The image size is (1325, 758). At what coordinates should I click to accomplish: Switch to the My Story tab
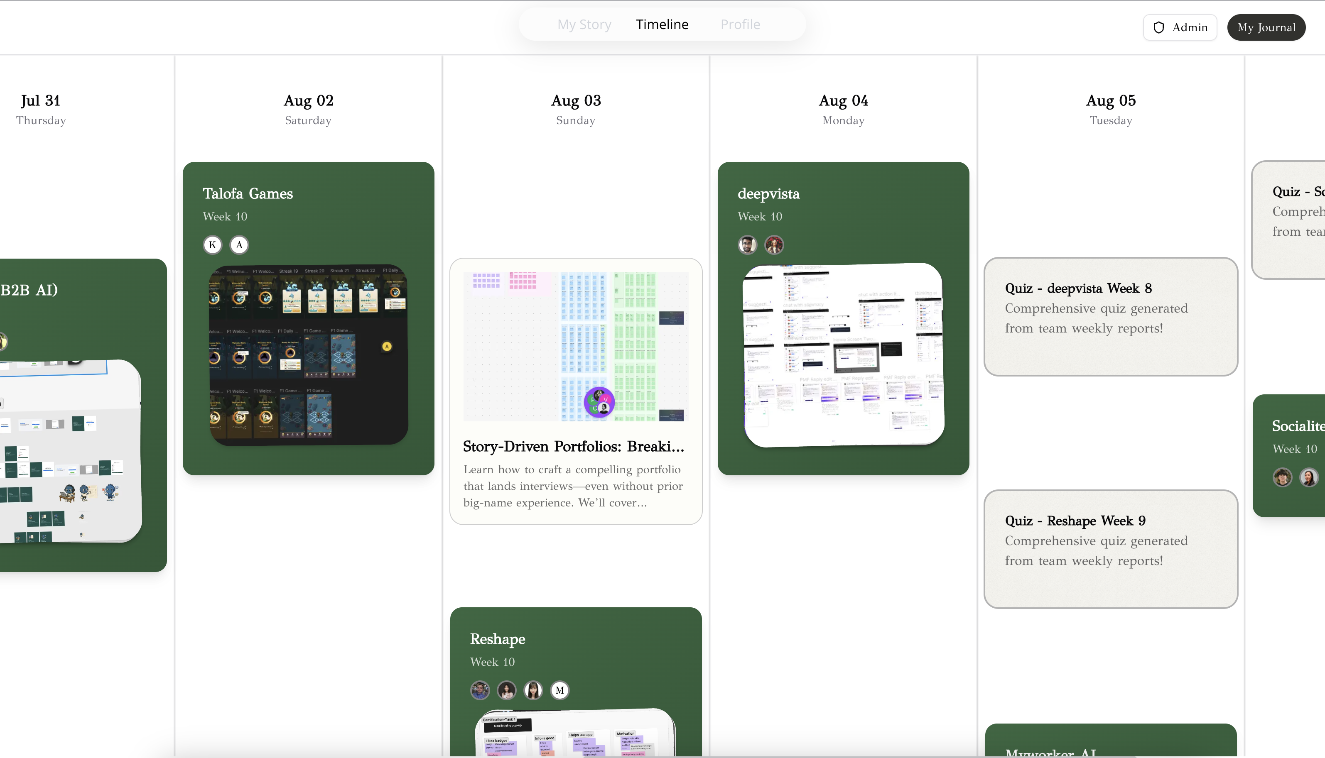tap(584, 24)
